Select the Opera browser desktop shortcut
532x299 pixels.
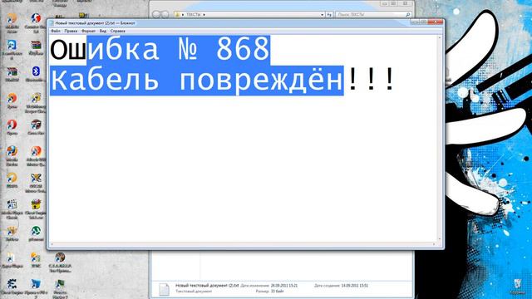pyautogui.click(x=12, y=127)
